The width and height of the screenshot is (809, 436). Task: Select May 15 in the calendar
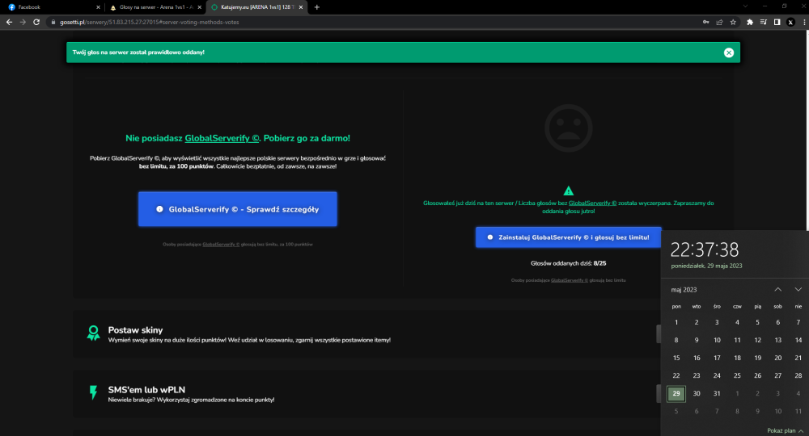[676, 358]
